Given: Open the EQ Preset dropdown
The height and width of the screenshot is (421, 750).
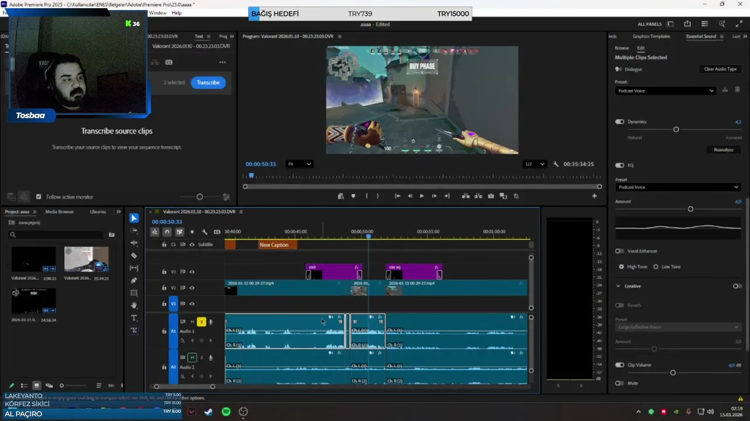Looking at the screenshot, I should pos(678,187).
